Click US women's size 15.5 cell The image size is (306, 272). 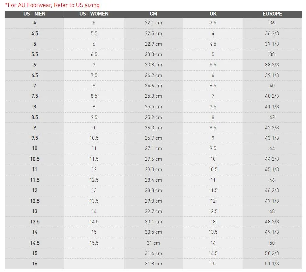pos(94,243)
